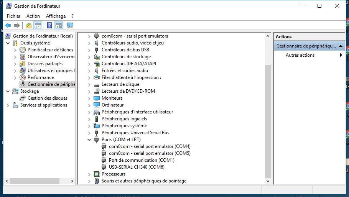Click the Observateur d'événements icon
Screen dimensions: 349x197
coord(23,57)
